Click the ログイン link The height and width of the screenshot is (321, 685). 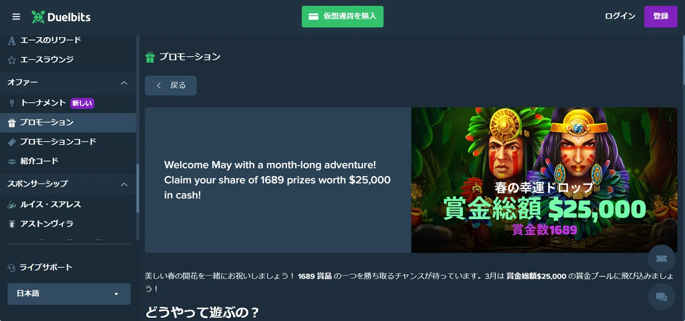(620, 16)
